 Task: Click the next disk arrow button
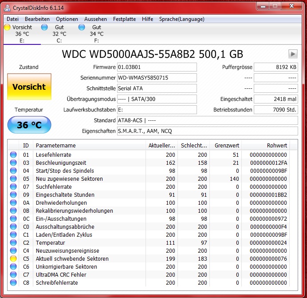coord(293,54)
